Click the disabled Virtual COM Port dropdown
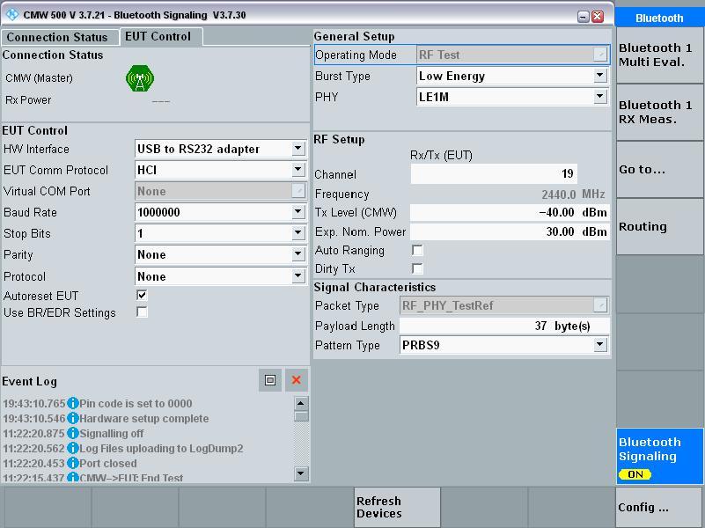This screenshot has height=528, width=705. tap(220, 191)
